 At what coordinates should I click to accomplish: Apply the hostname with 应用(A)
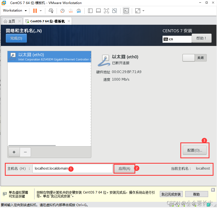(124, 168)
